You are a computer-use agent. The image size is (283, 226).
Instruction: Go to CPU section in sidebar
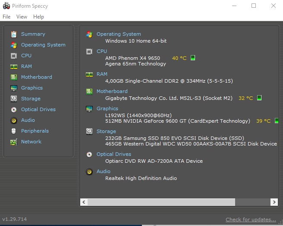coord(26,56)
